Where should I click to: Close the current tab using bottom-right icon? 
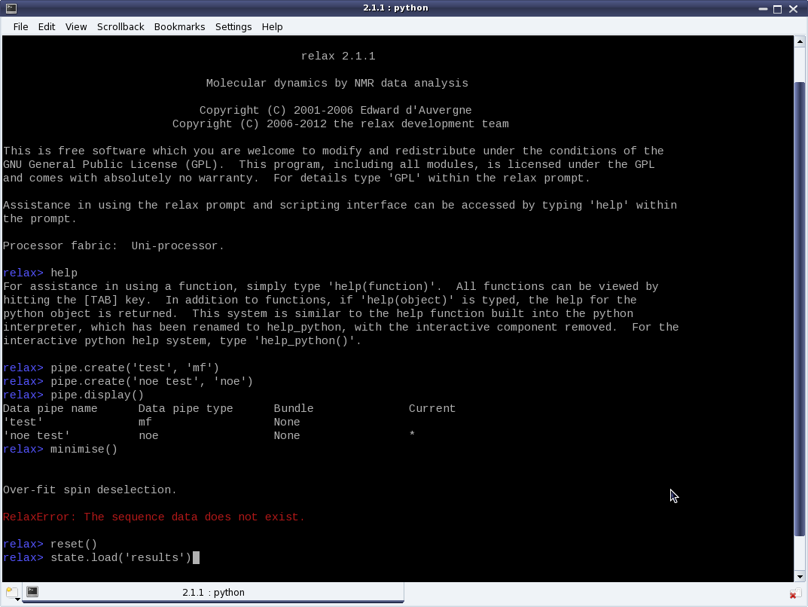pos(796,594)
